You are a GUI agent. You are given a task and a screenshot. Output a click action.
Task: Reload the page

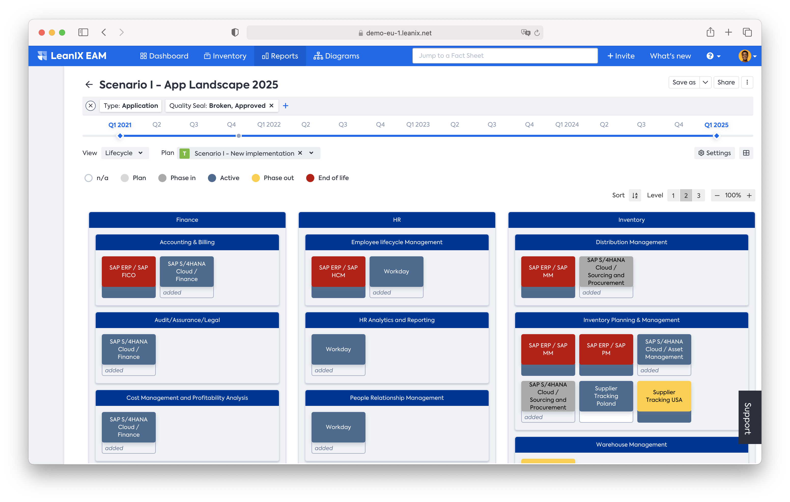point(537,33)
